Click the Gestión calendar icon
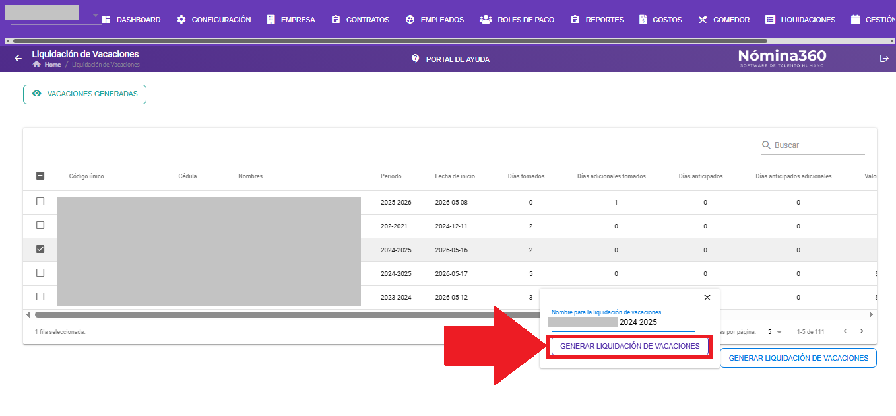 coord(856,20)
